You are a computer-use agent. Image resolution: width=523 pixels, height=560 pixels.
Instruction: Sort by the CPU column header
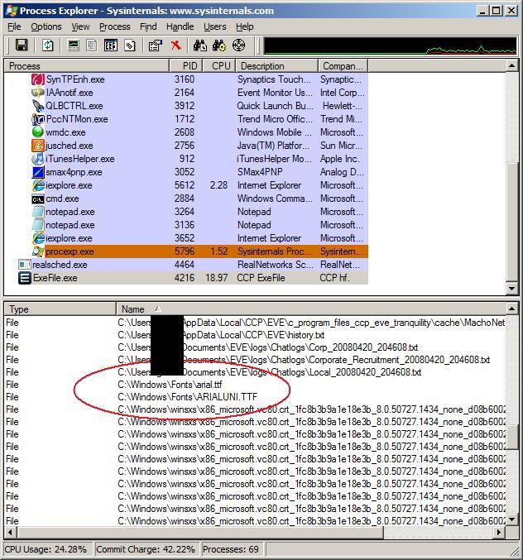(x=219, y=66)
